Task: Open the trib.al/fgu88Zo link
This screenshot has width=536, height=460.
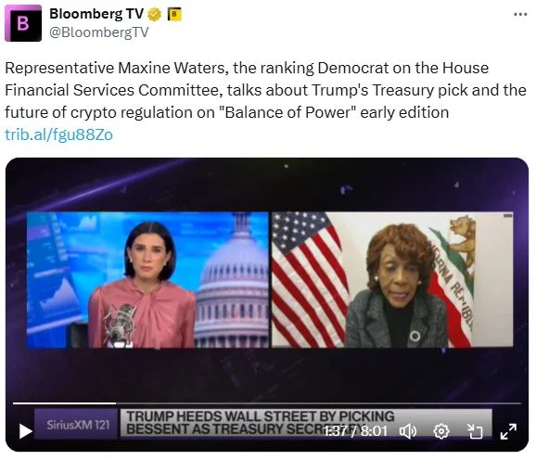Action: 58,134
